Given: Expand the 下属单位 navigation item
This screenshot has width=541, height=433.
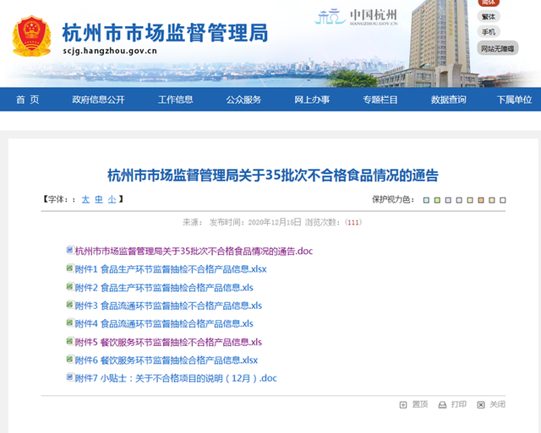Looking at the screenshot, I should (514, 100).
